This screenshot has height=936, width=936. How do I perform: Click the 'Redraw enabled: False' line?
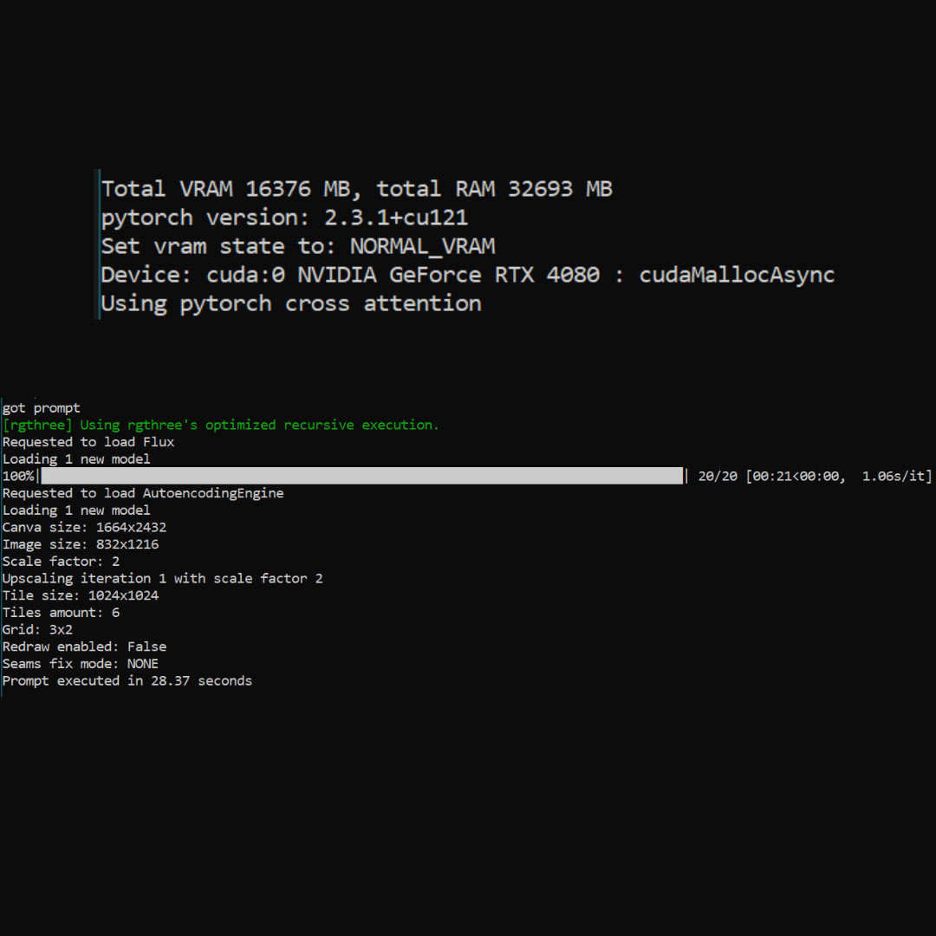coord(84,647)
